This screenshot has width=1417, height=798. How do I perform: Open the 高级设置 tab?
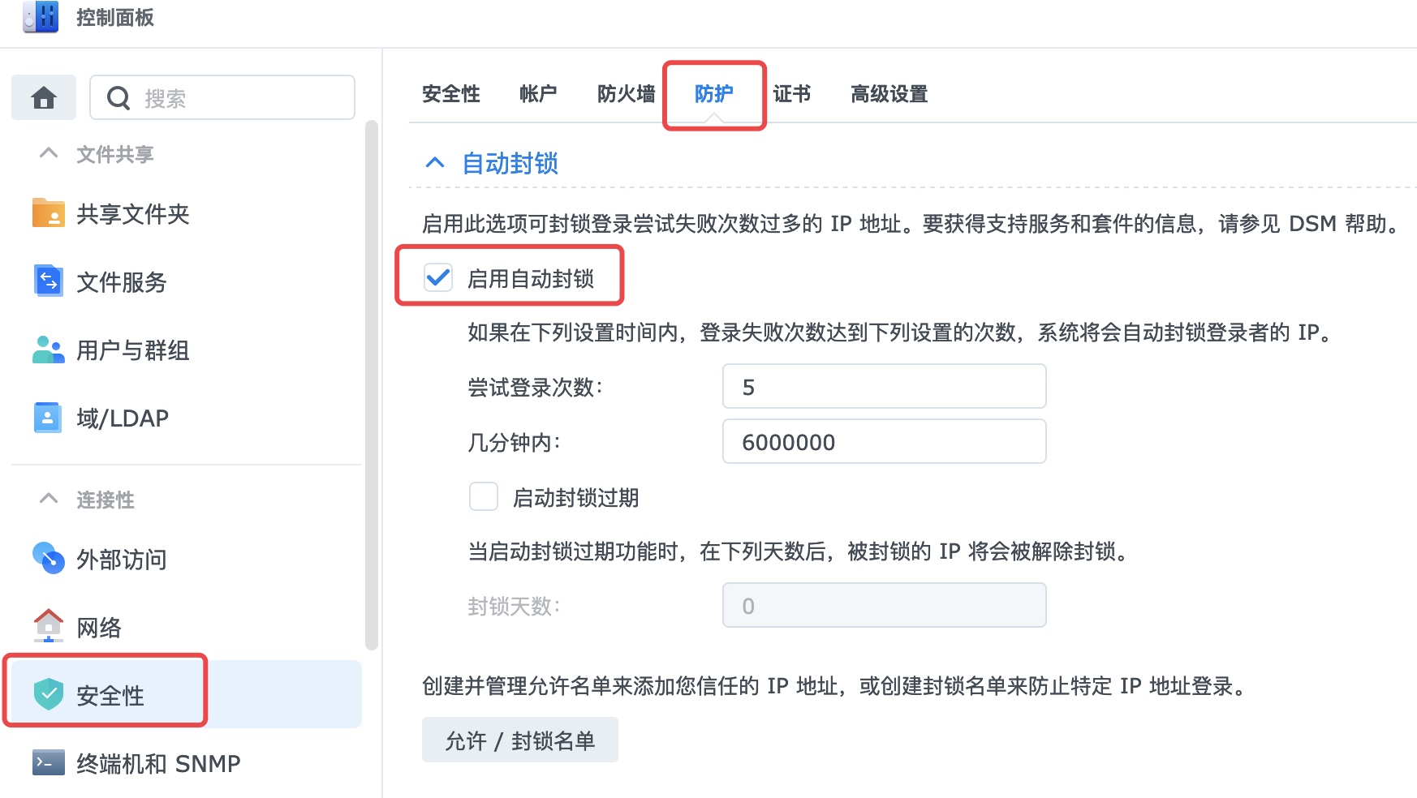click(889, 94)
